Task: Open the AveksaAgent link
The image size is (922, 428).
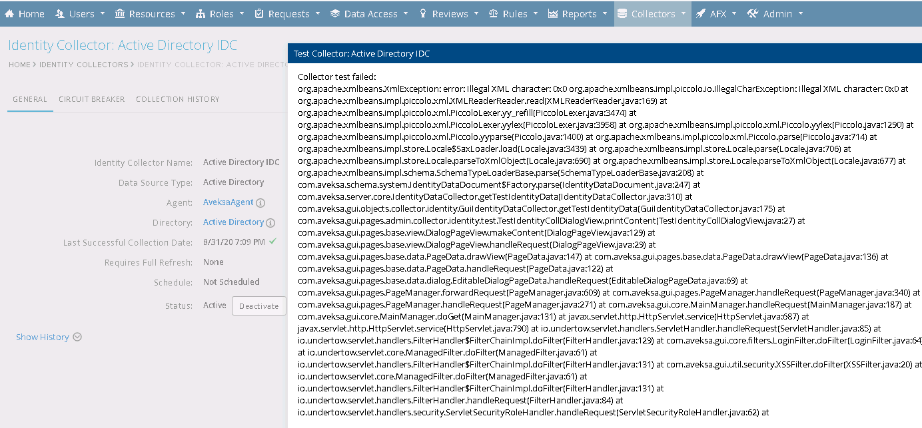Action: point(228,202)
